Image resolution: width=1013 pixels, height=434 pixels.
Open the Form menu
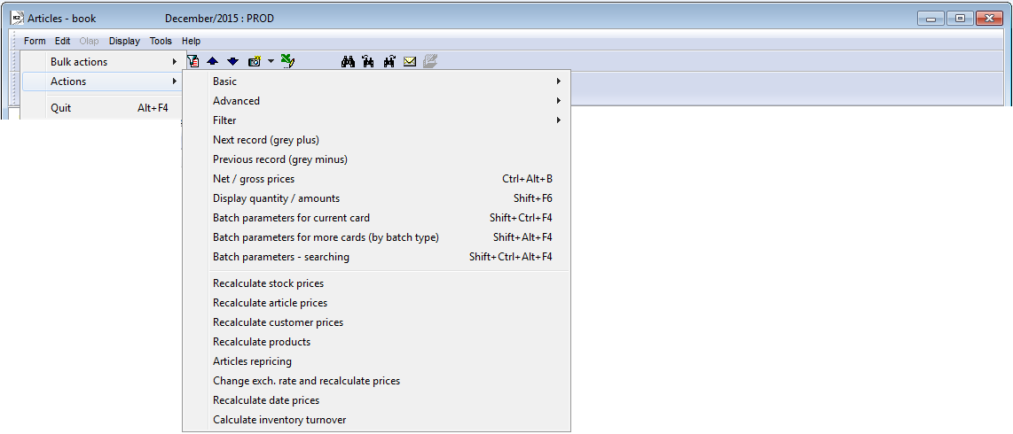point(35,41)
